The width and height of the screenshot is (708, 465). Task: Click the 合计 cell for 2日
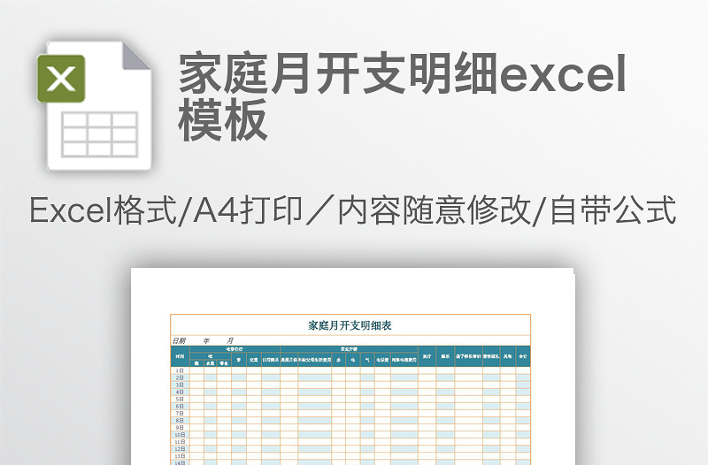pyautogui.click(x=522, y=377)
